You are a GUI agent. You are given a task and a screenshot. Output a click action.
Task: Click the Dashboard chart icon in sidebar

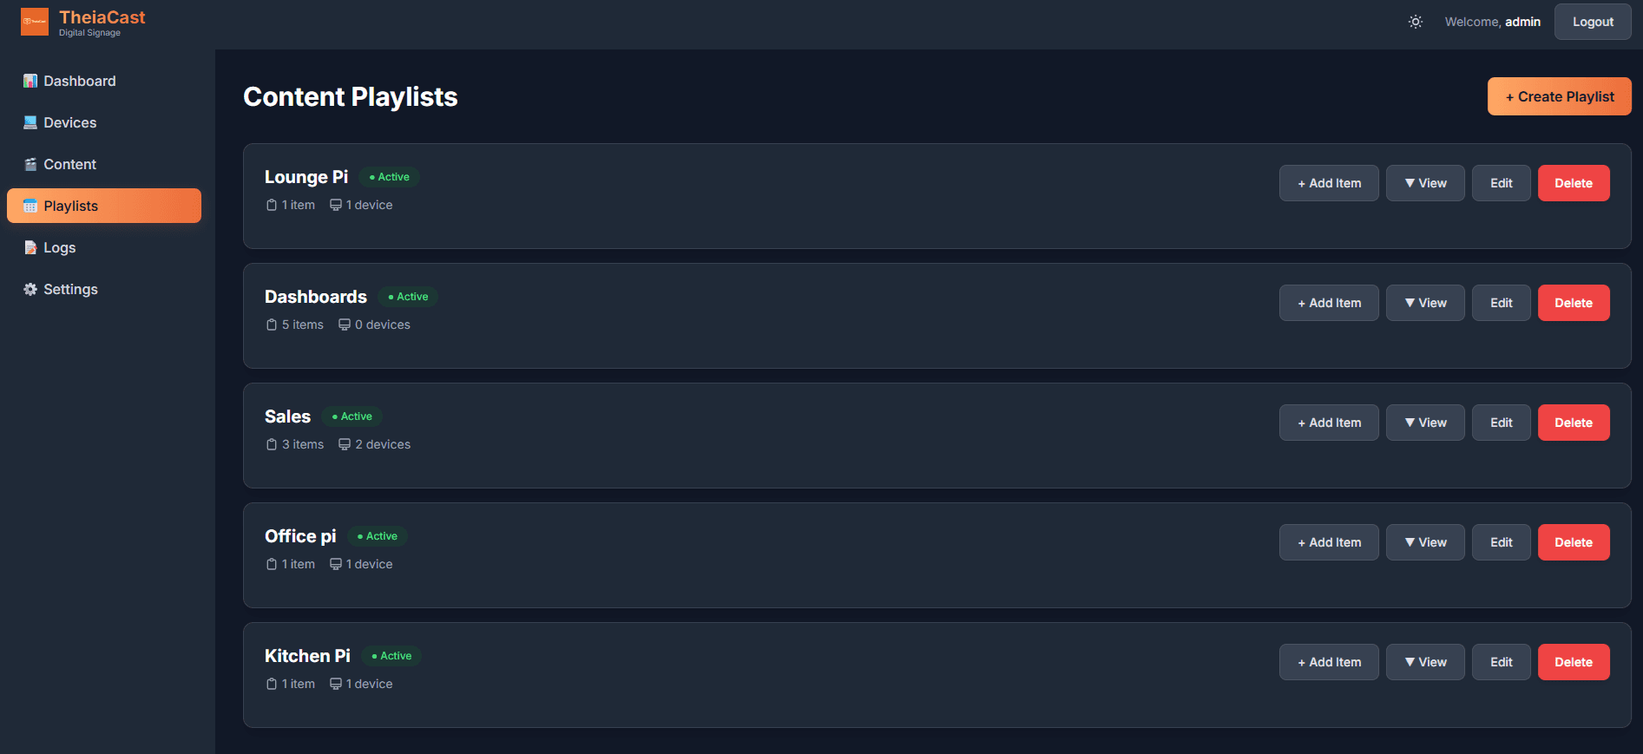coord(30,81)
